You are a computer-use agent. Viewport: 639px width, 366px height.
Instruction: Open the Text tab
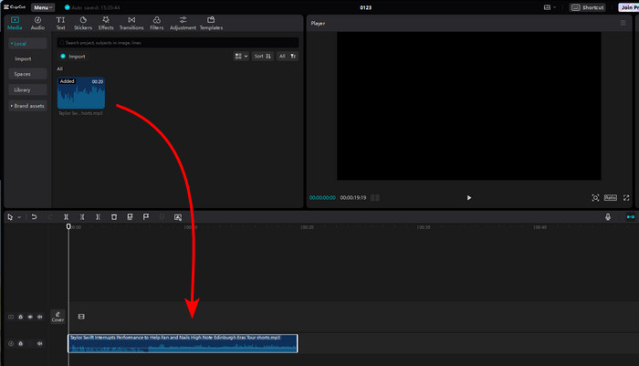coord(60,23)
